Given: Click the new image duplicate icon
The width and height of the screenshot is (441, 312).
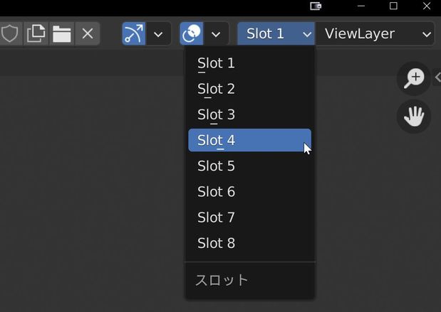Looking at the screenshot, I should (x=36, y=33).
